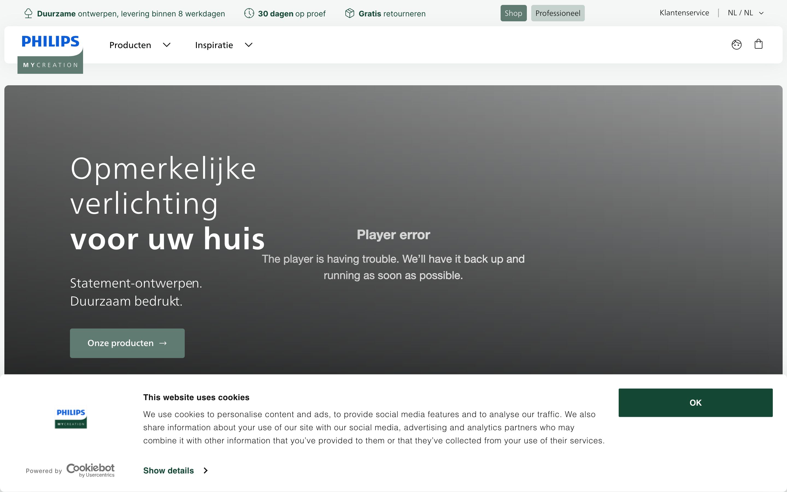
Task: Accept cookies with the OK button
Action: click(x=695, y=403)
